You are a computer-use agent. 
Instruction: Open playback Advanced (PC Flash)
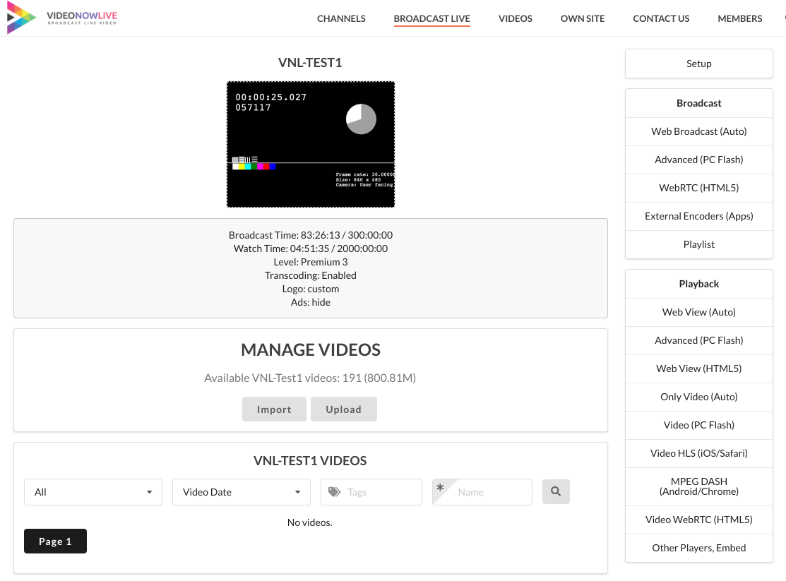tap(698, 340)
